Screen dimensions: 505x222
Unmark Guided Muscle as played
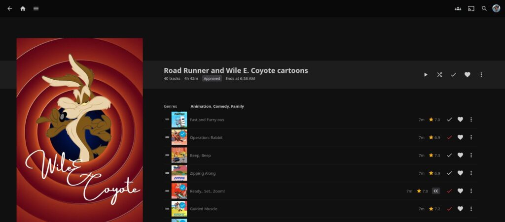click(449, 209)
